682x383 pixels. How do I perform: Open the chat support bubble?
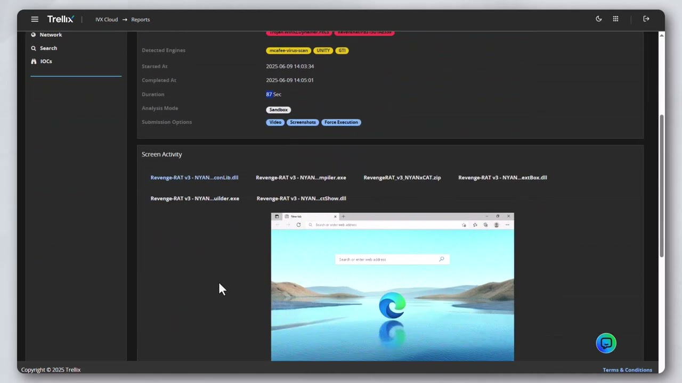(606, 343)
